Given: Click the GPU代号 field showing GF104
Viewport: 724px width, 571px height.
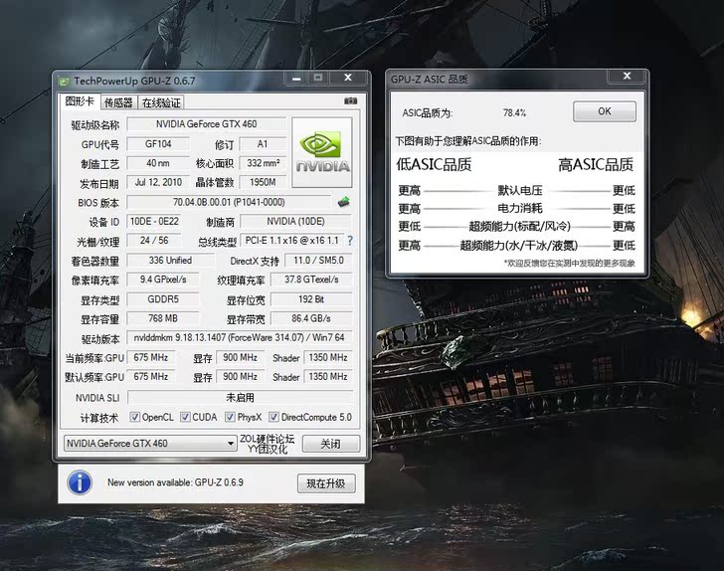Looking at the screenshot, I should click(x=158, y=144).
